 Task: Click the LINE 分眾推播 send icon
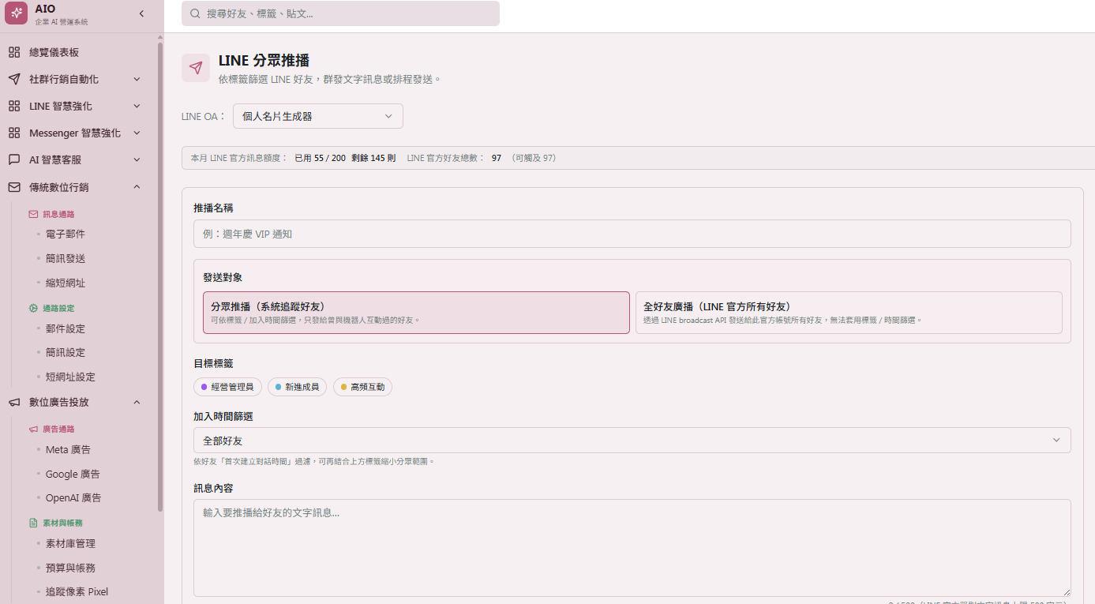click(196, 68)
